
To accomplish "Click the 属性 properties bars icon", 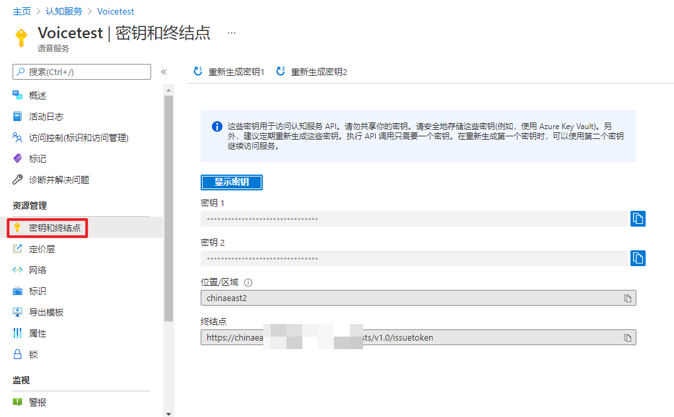I will (x=18, y=333).
